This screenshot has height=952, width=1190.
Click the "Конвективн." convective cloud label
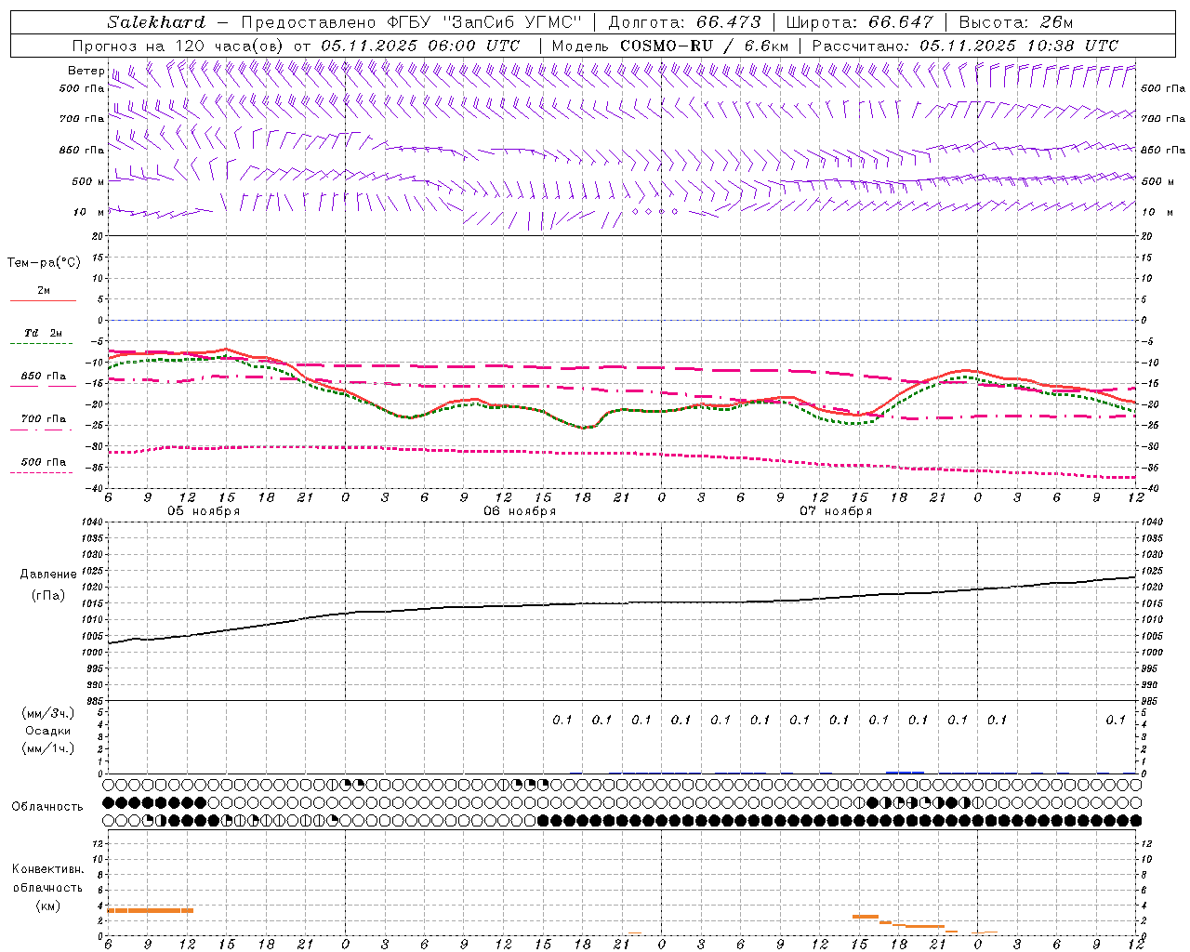click(x=47, y=869)
